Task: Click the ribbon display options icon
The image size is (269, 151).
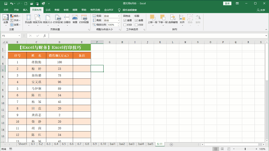Action: click(237, 3)
